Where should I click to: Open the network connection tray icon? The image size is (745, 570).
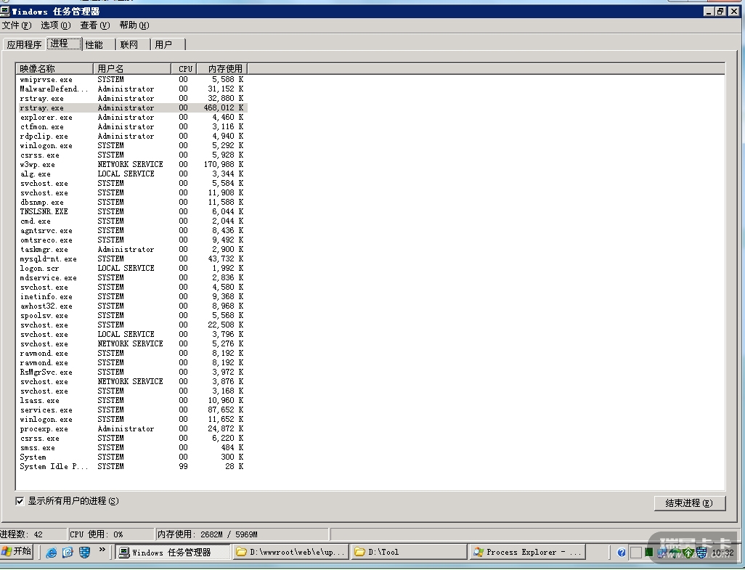(661, 553)
